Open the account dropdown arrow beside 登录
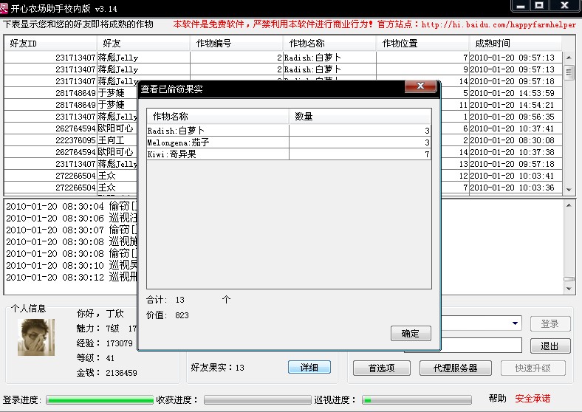This screenshot has height=412, width=582. point(515,324)
